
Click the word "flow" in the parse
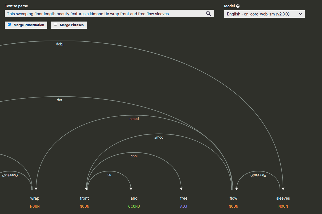(x=233, y=198)
